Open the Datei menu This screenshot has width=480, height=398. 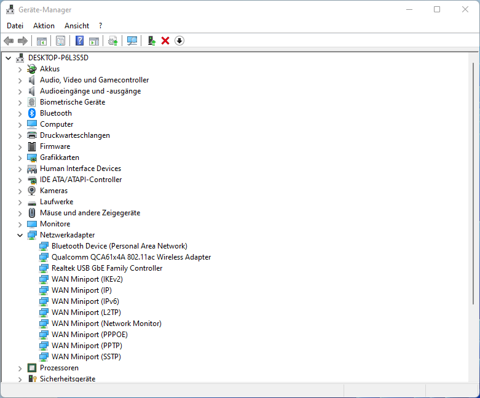[x=15, y=26]
